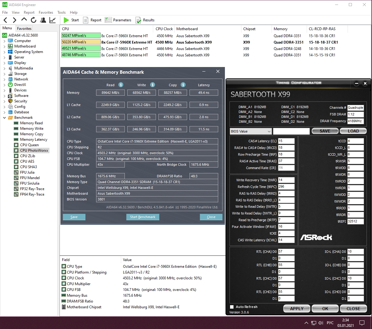372x329 pixels.
Task: Toggle Auto Refresh checkbox
Action: coord(232,307)
